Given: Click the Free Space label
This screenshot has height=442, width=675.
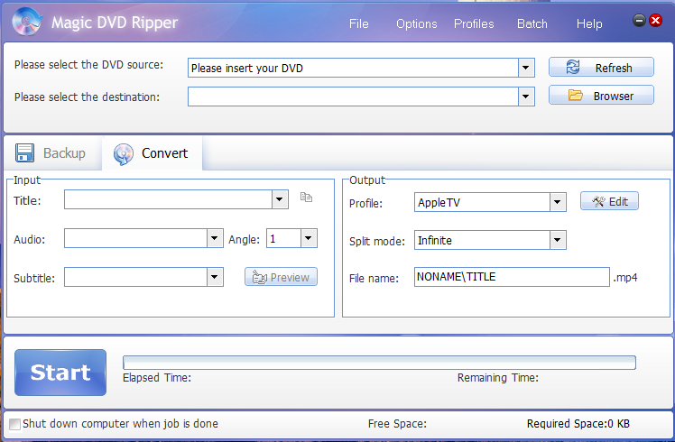Looking at the screenshot, I should [397, 424].
